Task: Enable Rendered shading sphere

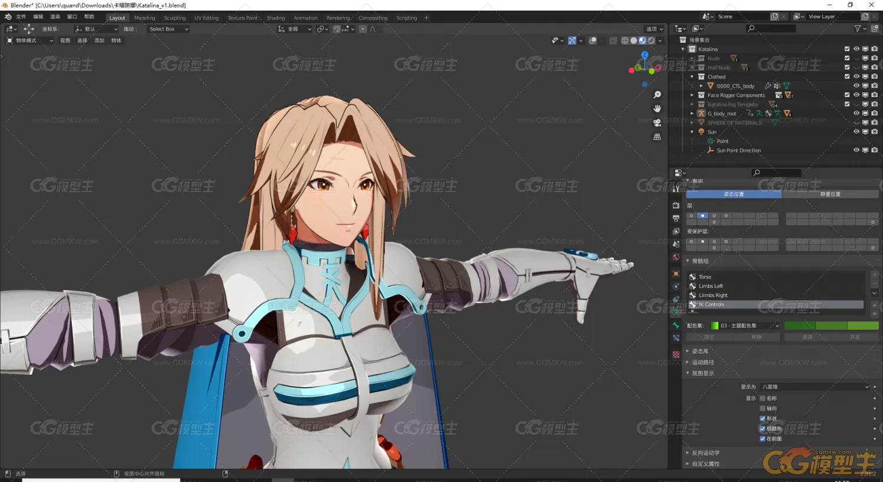Action: (x=651, y=41)
